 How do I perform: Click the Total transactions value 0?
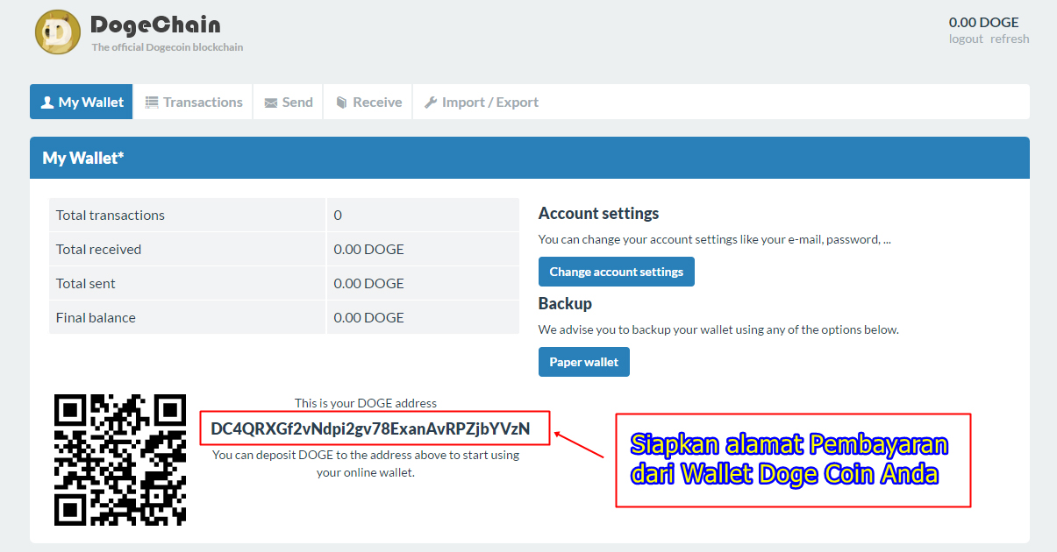click(x=338, y=215)
